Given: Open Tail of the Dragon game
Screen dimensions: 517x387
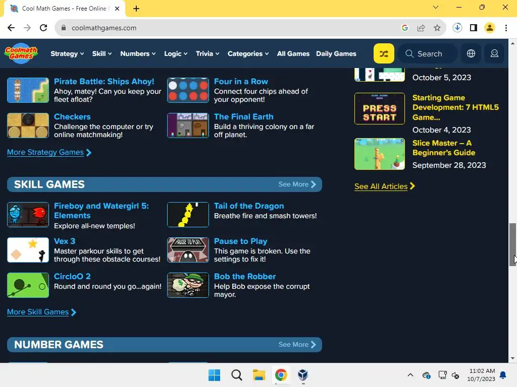Looking at the screenshot, I should point(249,206).
